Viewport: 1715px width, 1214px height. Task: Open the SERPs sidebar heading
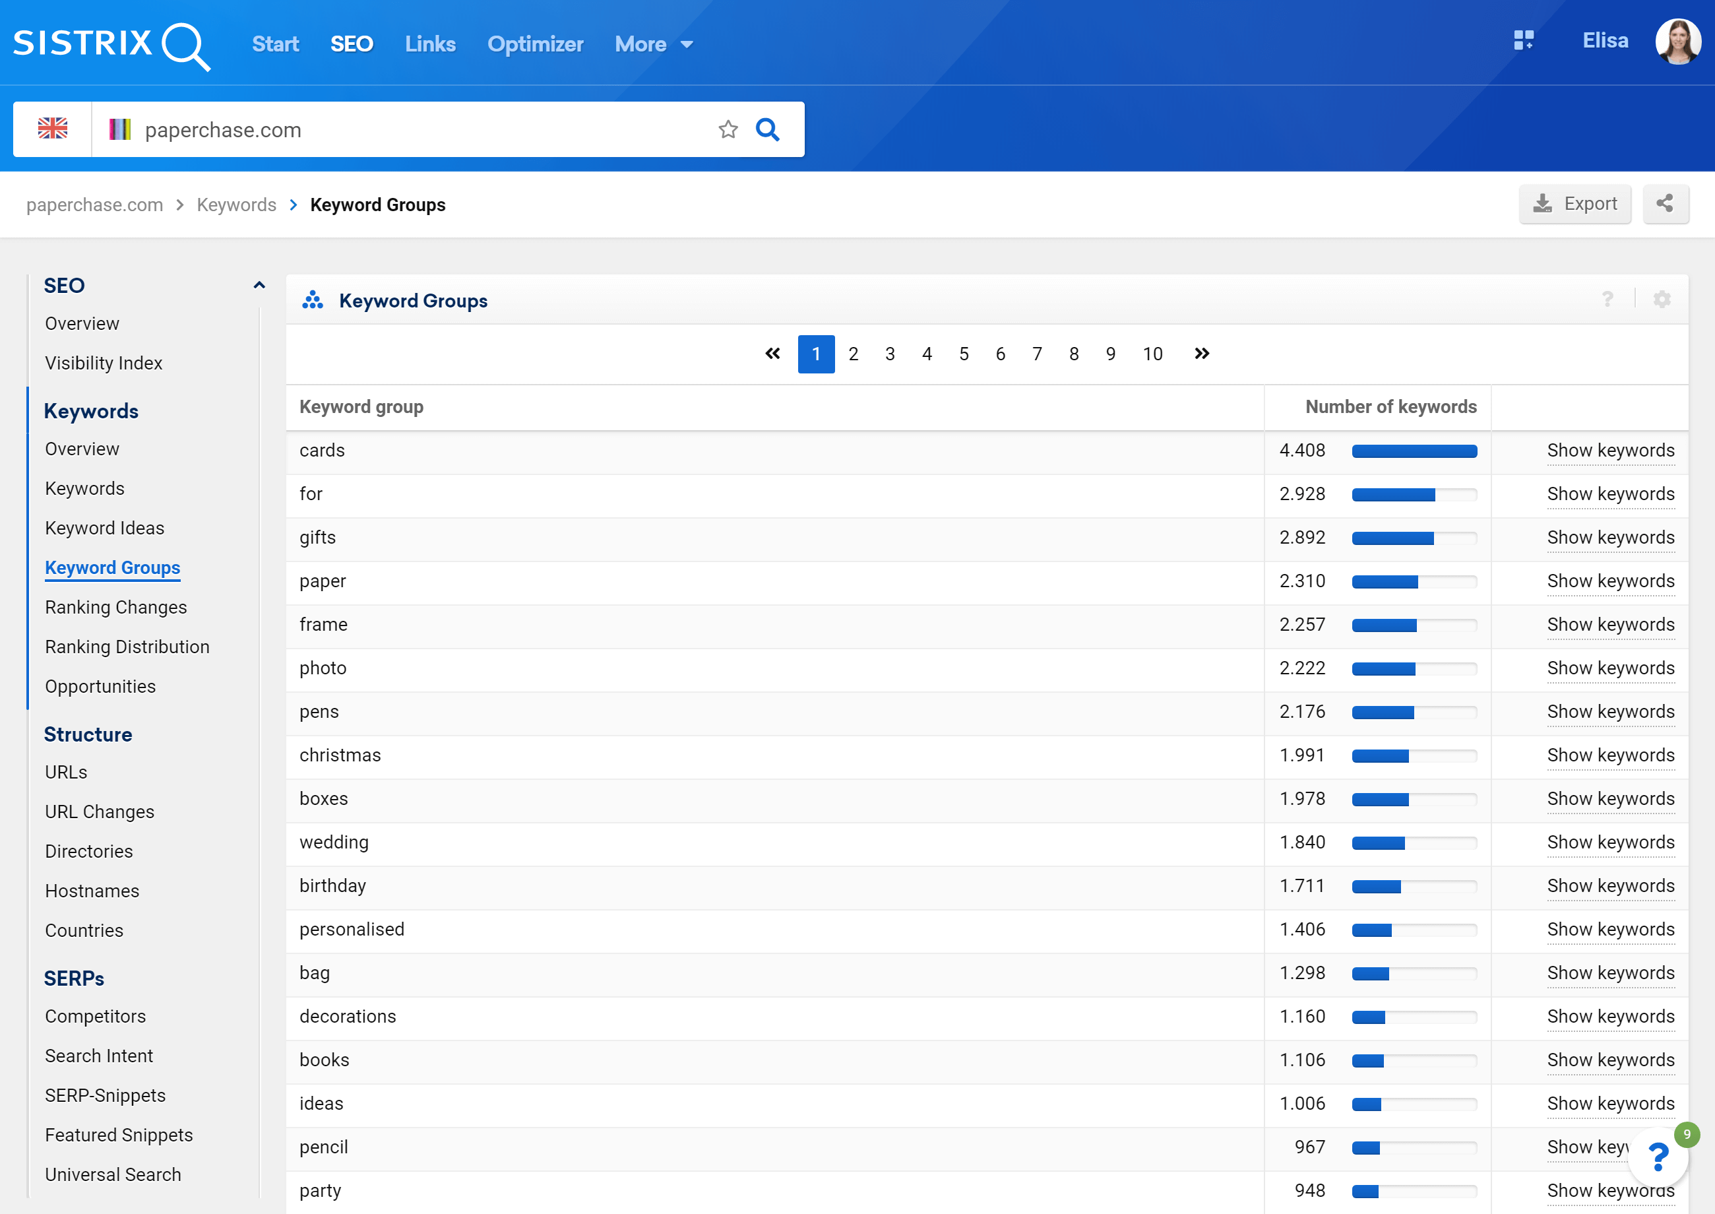(74, 978)
